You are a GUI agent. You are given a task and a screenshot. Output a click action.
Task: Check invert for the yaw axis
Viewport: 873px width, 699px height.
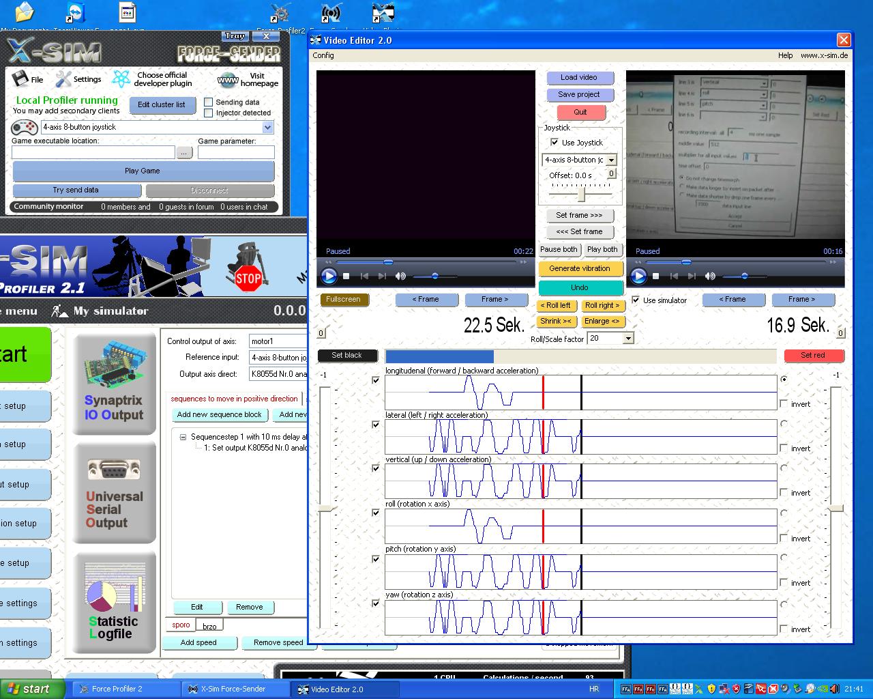click(x=784, y=629)
